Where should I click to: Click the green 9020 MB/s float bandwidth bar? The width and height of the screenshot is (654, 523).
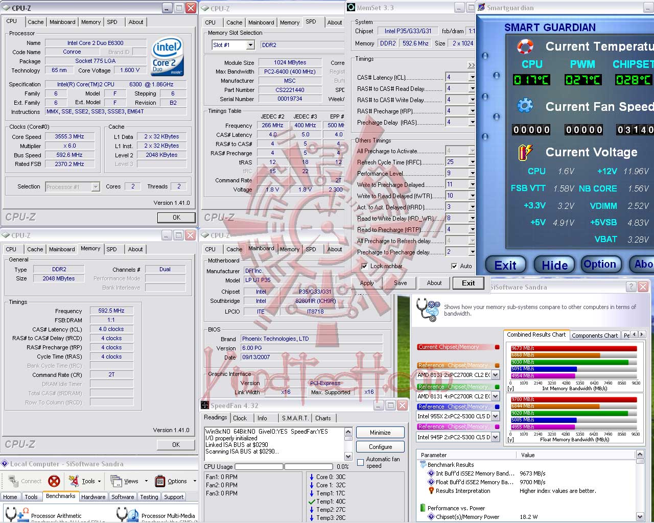pyautogui.click(x=569, y=413)
